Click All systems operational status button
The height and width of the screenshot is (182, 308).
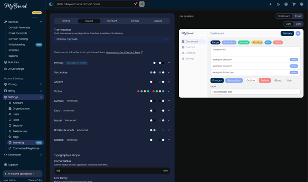pyautogui.click(x=23, y=174)
